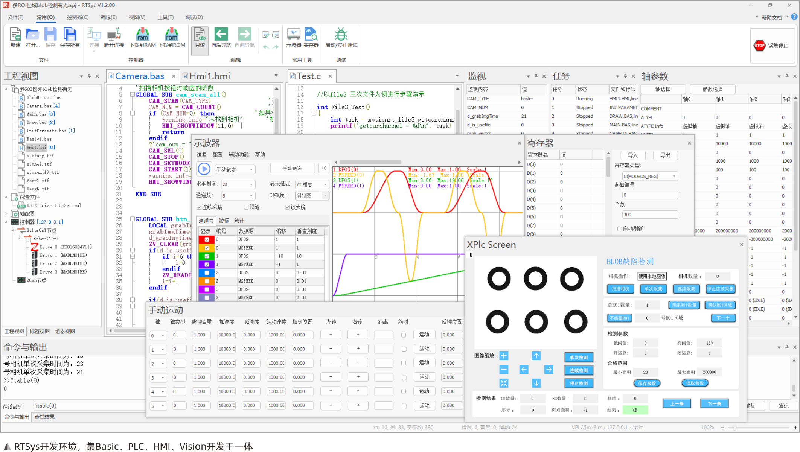The height and width of the screenshot is (452, 800).
Task: Click image zoom-out minus icon
Action: click(504, 370)
